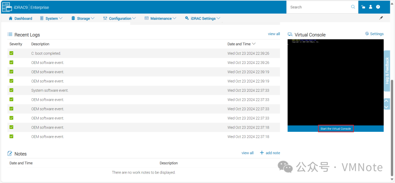Open the help question mark icon
The width and height of the screenshot is (395, 183).
coord(378,7)
